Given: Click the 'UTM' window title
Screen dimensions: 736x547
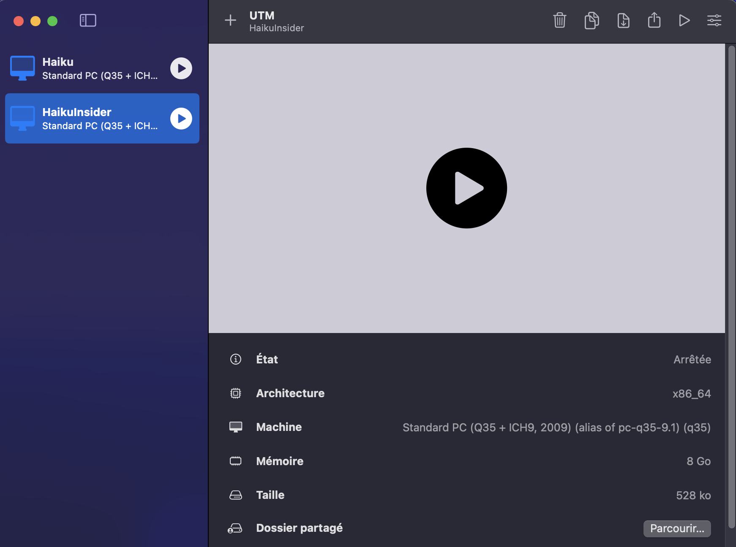Looking at the screenshot, I should point(262,16).
